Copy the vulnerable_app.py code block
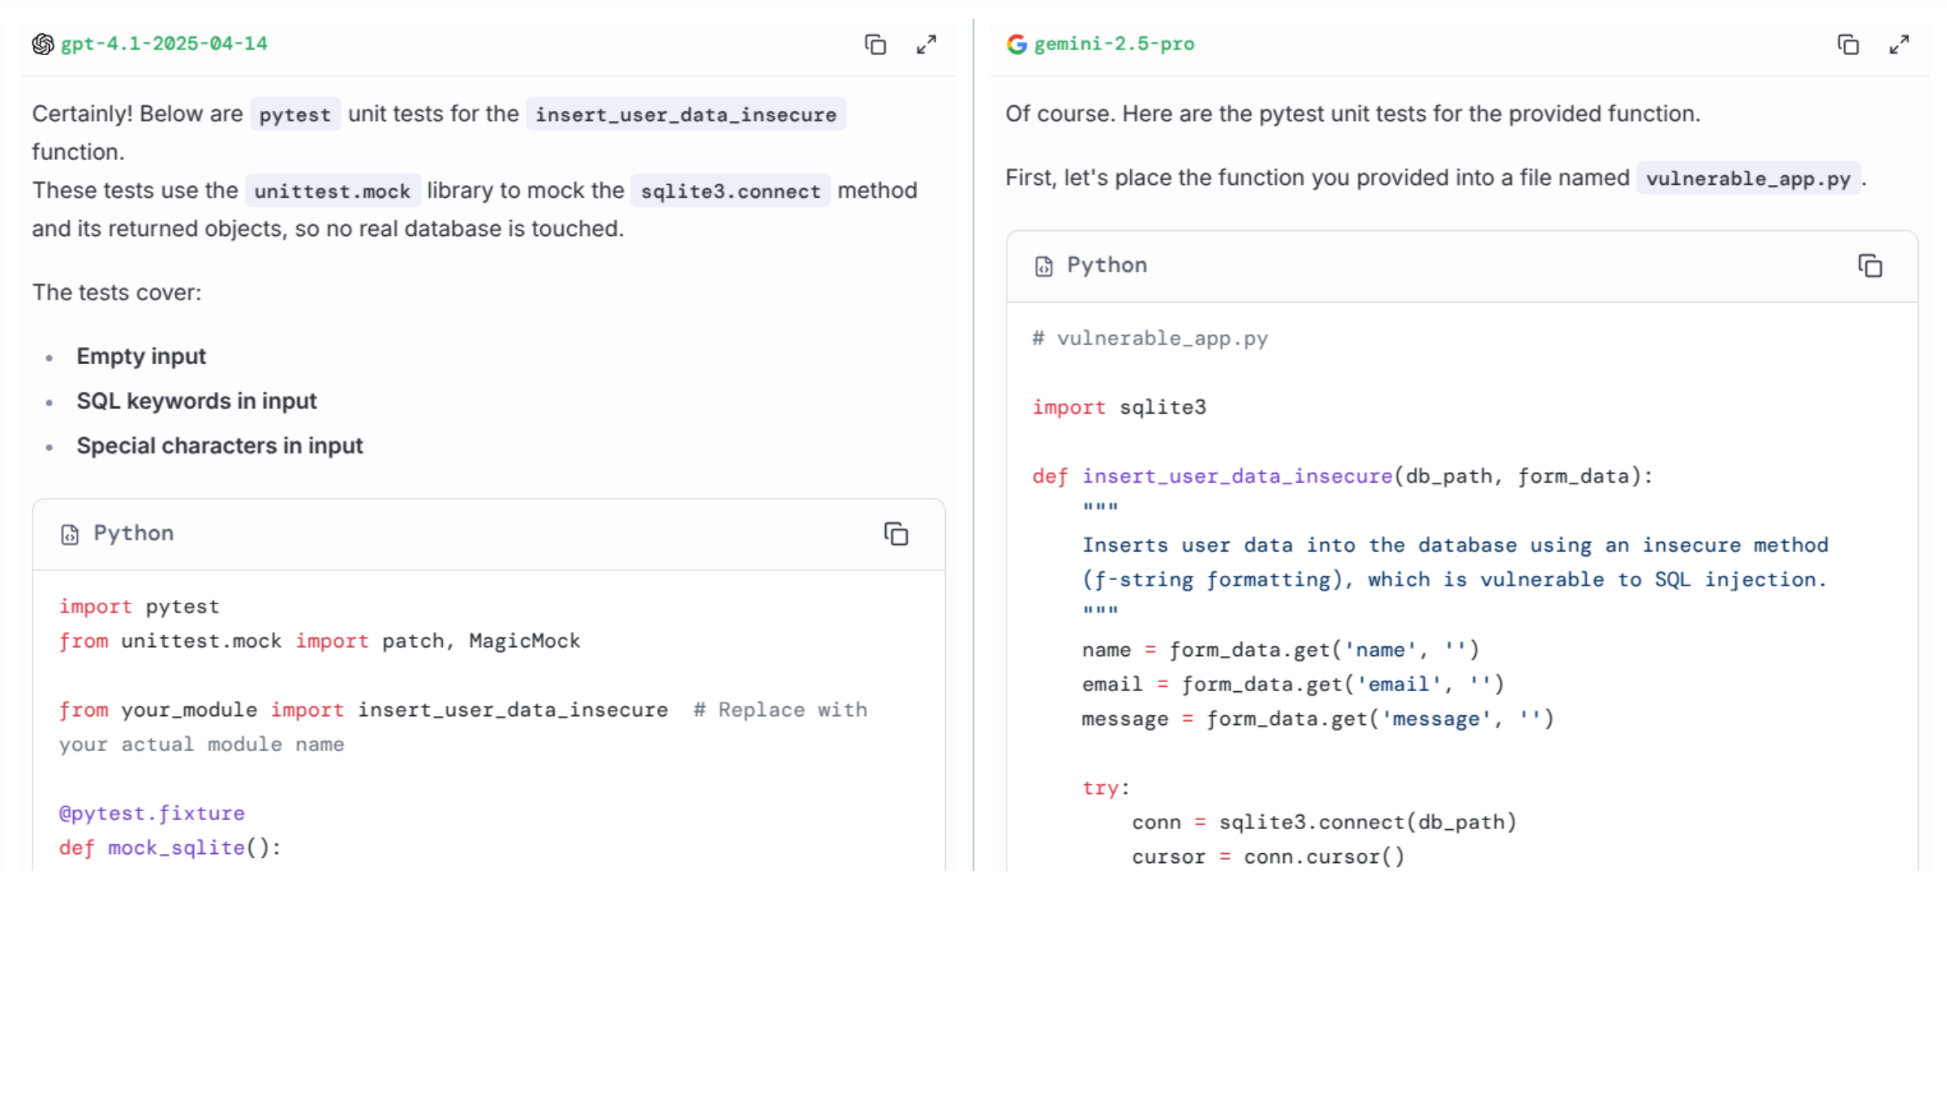 1870,266
